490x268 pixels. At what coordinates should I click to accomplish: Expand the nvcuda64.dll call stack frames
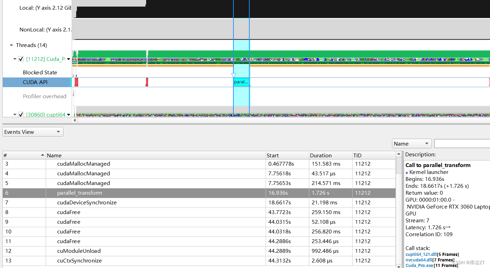click(x=430, y=260)
